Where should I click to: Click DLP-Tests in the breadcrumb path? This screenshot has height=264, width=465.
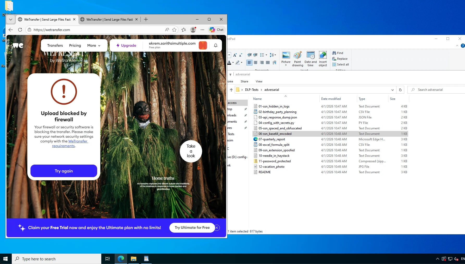click(252, 90)
